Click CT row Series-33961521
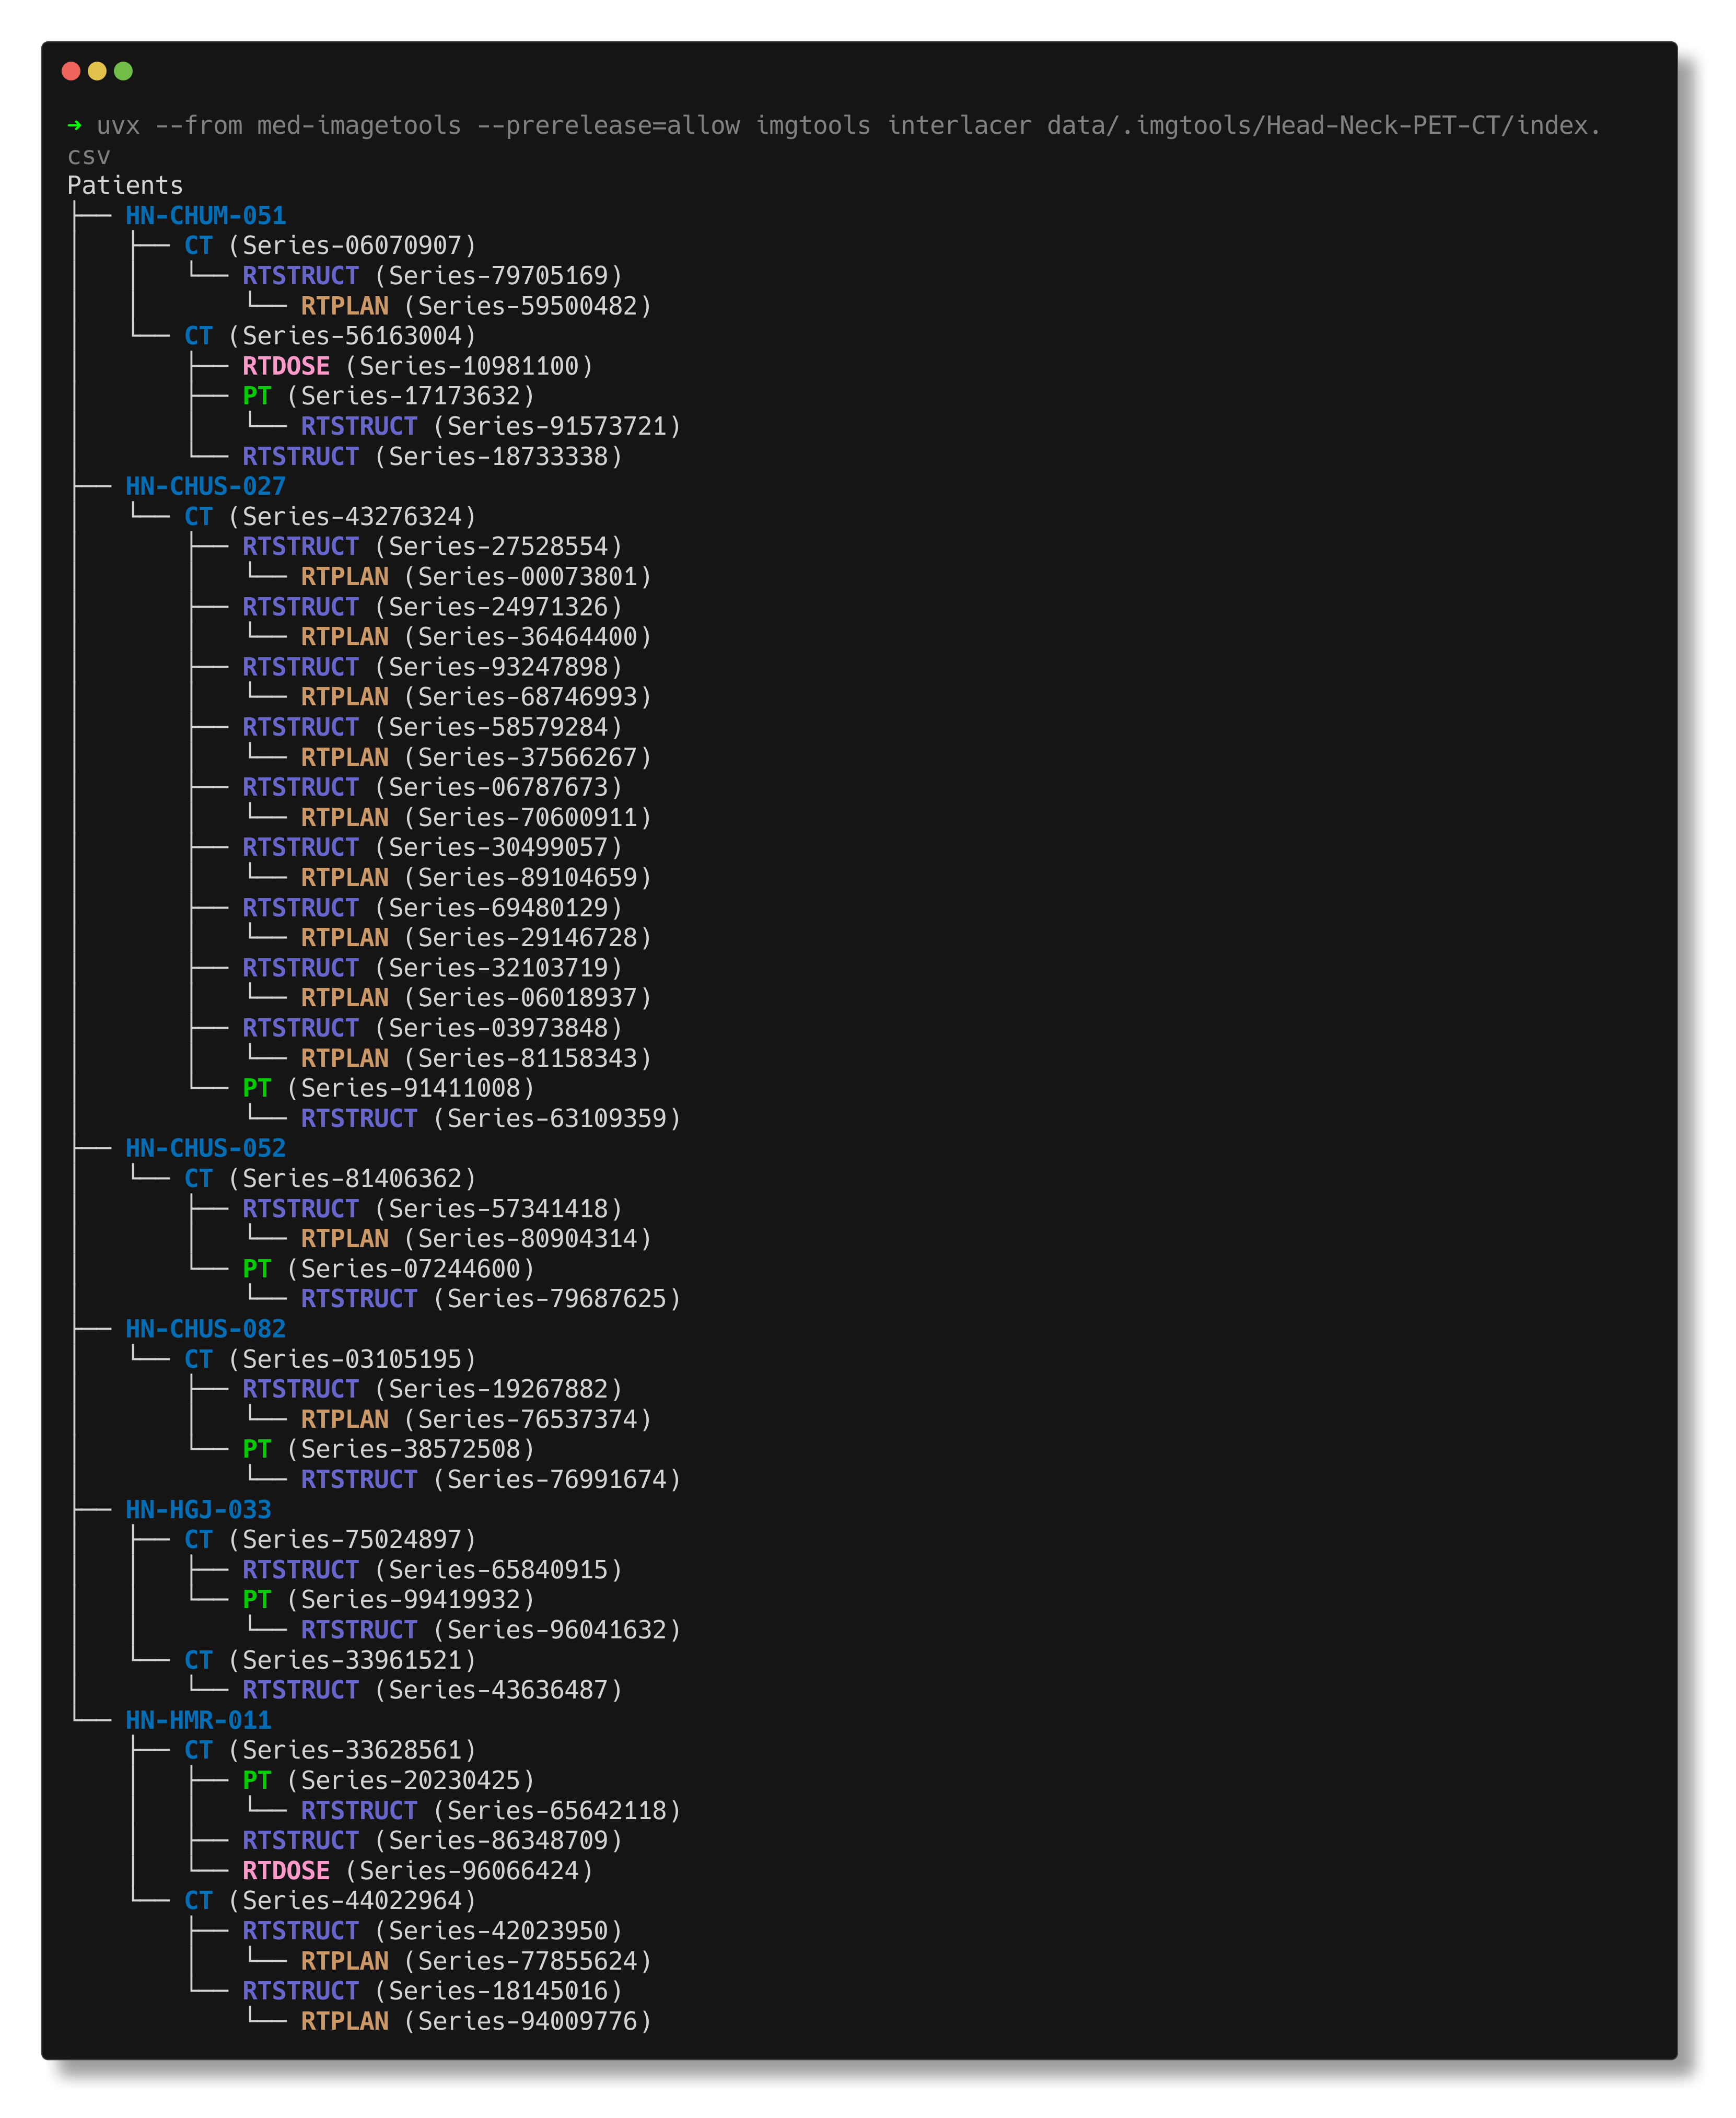1736x2118 pixels. 331,1660
